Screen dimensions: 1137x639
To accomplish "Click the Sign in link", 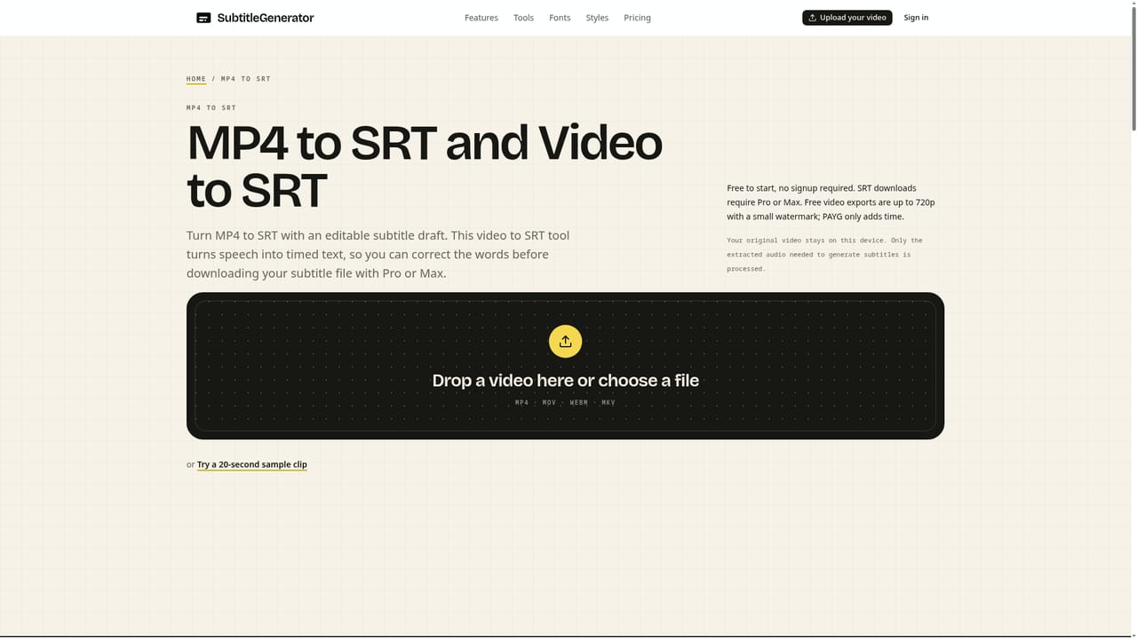I will 916,18.
